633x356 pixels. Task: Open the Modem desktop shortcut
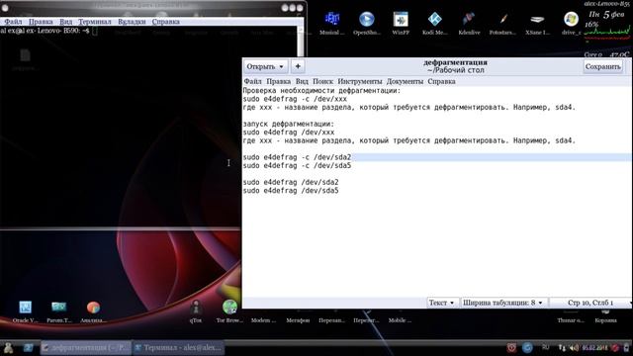tap(264, 319)
